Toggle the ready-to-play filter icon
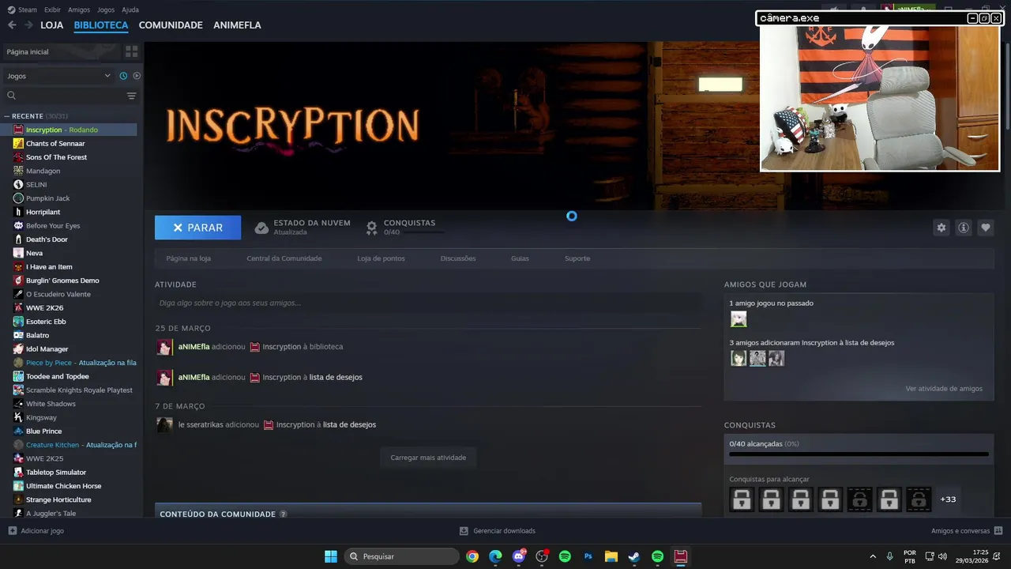The image size is (1011, 569). click(137, 76)
